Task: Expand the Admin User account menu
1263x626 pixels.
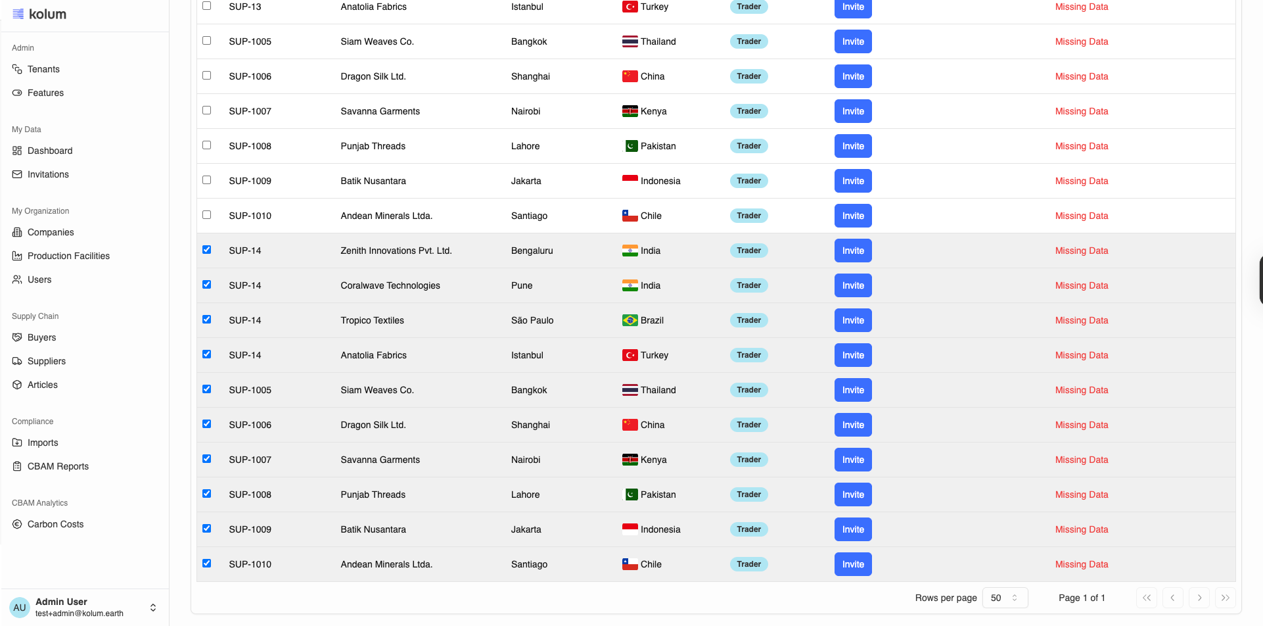Action: point(153,608)
